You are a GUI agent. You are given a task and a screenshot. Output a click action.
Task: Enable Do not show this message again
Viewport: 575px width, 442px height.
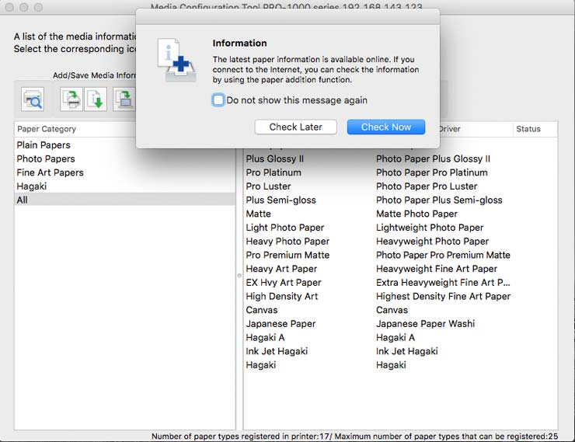[x=218, y=100]
